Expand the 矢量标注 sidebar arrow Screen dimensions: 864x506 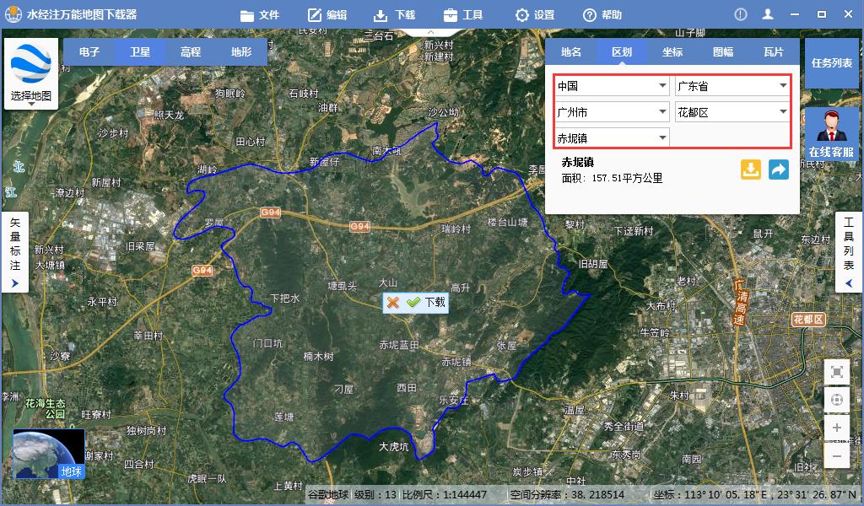(15, 283)
